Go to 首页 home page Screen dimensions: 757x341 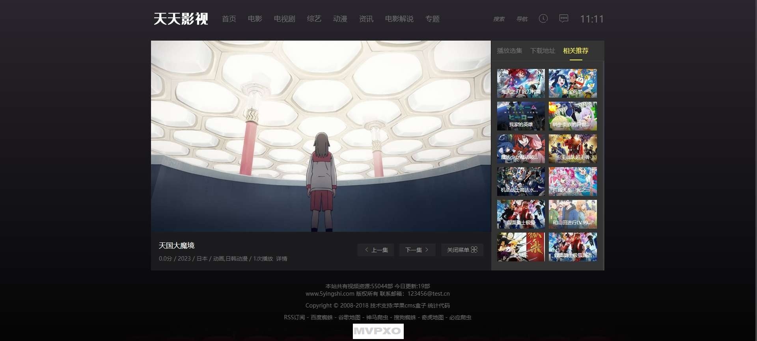click(229, 19)
